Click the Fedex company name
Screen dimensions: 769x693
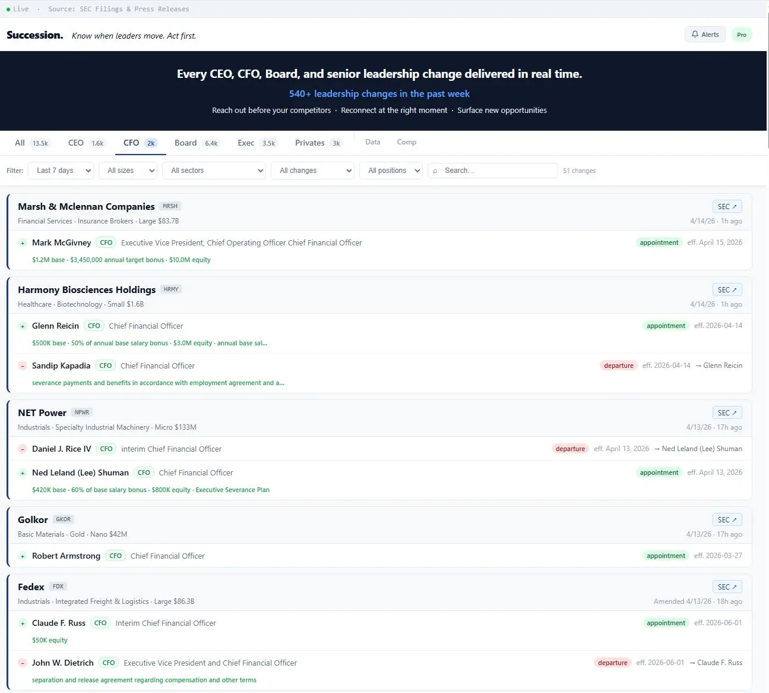31,587
